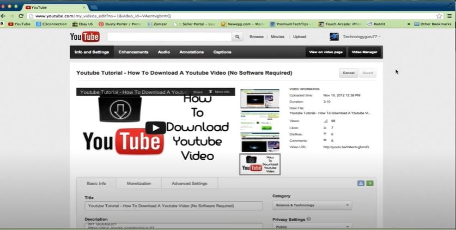Click the Upload link in the header

(300, 37)
